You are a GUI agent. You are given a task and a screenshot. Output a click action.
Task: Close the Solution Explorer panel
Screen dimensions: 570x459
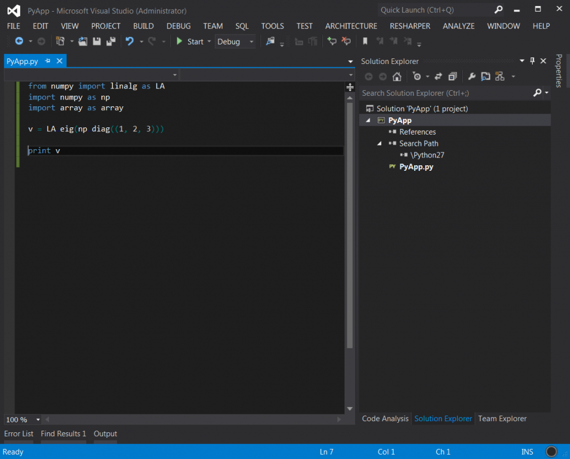(x=543, y=61)
